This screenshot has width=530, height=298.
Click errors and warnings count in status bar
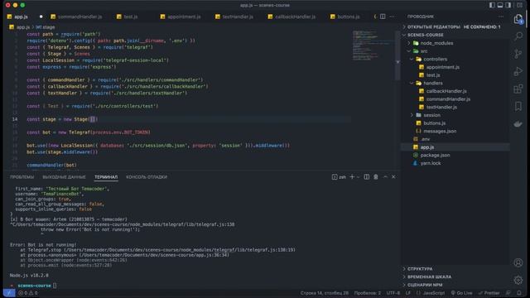point(27,293)
